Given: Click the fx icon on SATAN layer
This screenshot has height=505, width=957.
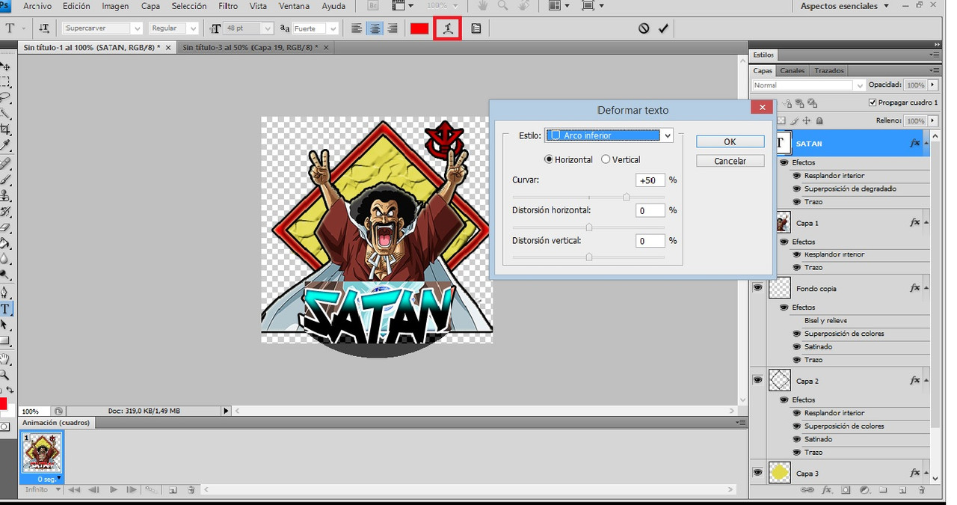Looking at the screenshot, I should pos(914,143).
